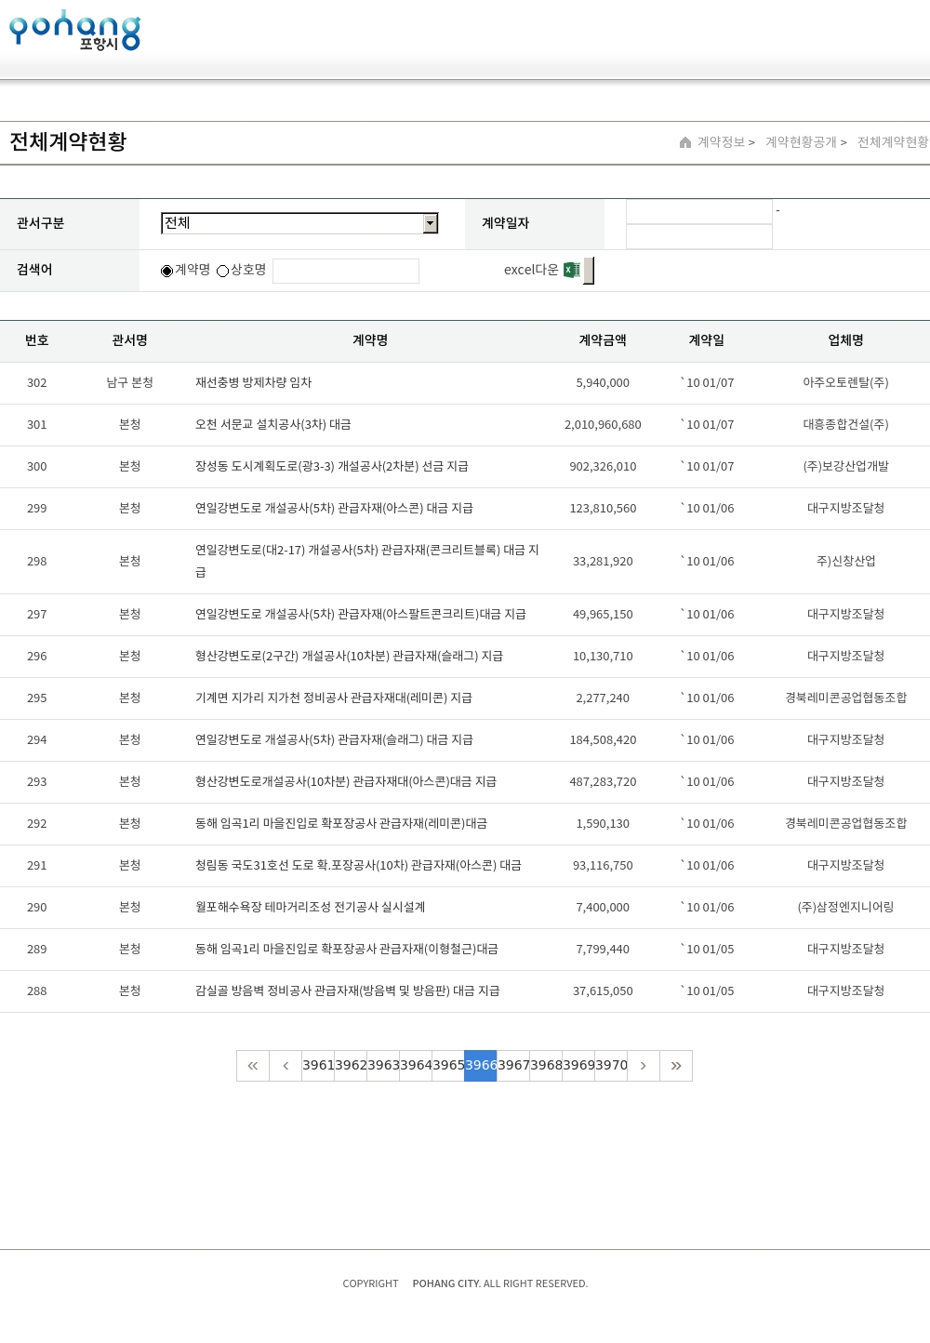
Task: Click company 주)신창산업
Action: pyautogui.click(x=846, y=562)
